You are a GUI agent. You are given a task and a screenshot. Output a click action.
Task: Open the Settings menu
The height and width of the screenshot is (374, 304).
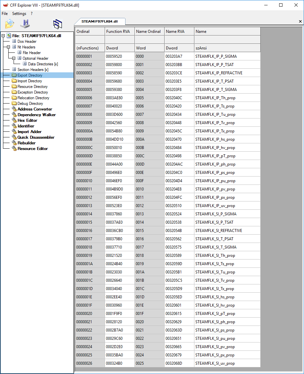click(19, 14)
